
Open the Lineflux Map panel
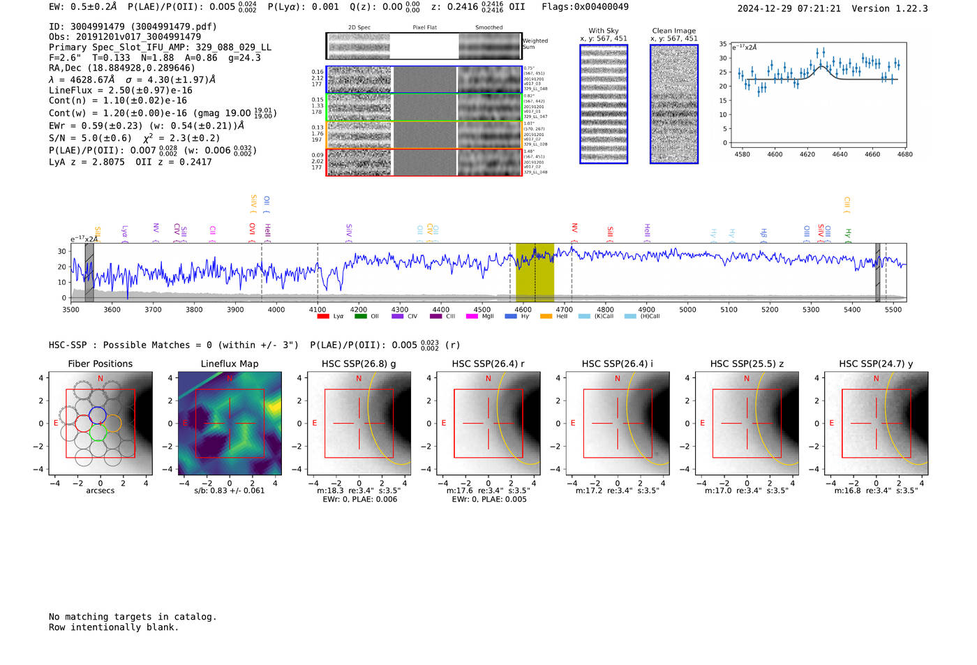230,423
